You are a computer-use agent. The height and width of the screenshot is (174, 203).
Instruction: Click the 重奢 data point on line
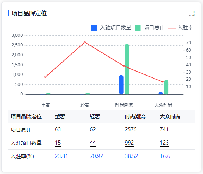point(45,77)
